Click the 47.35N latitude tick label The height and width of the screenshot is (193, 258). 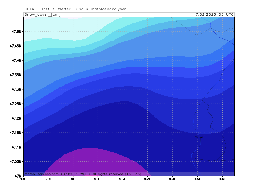pos(15,75)
